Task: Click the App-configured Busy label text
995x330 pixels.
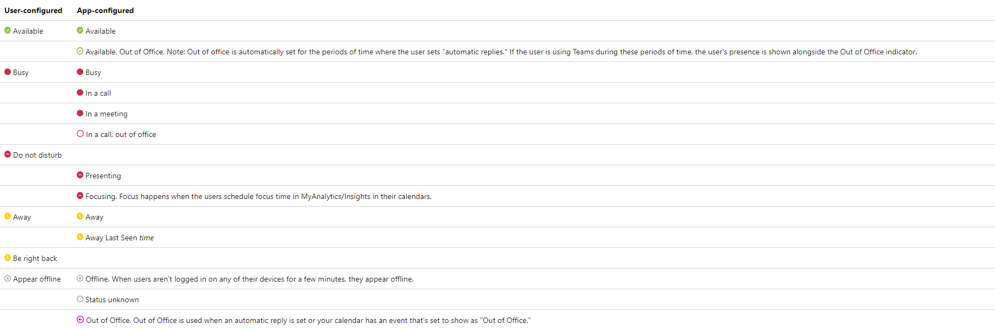Action: (93, 72)
